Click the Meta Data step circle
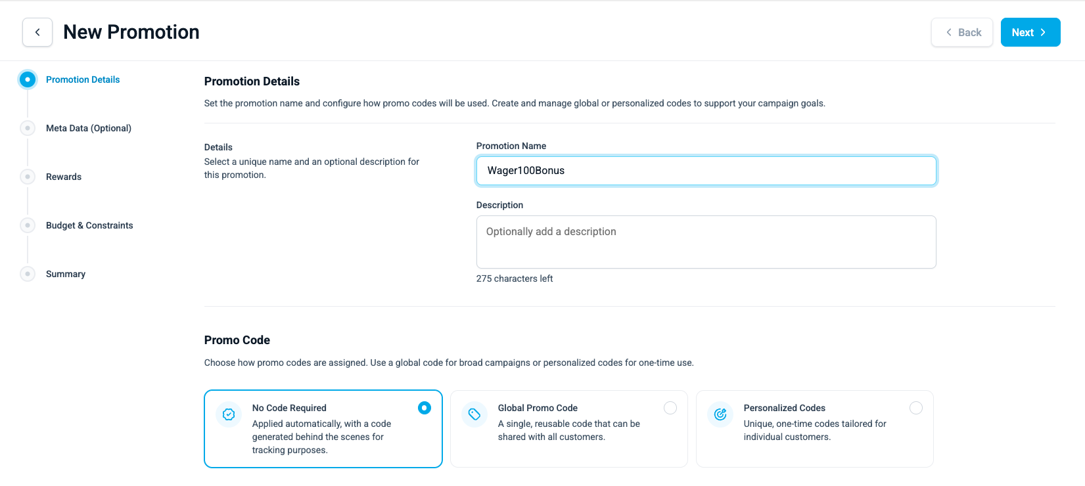Viewport: 1085px width, 486px height. tap(28, 128)
